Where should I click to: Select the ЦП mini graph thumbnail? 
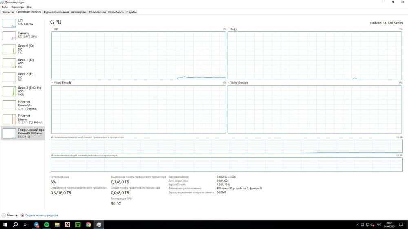coord(9,23)
